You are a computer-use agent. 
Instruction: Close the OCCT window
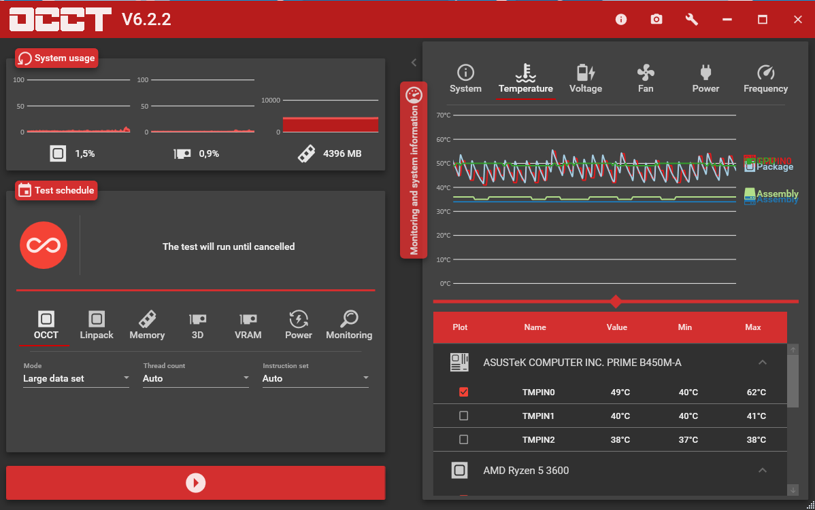pyautogui.click(x=798, y=19)
